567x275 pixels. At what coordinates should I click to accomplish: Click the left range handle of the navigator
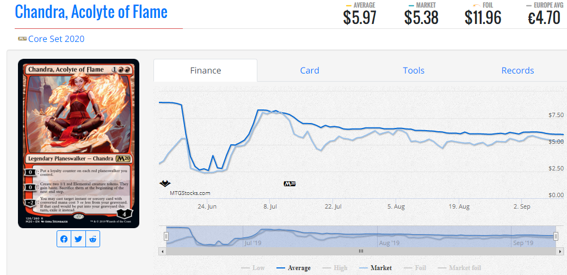tap(167, 237)
